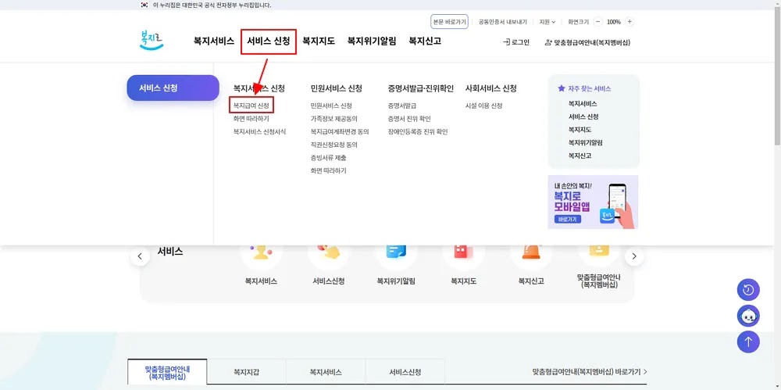This screenshot has width=781, height=390.
Task: Click 서비스 신청 in 자주 찾는 서비스
Action: 583,116
